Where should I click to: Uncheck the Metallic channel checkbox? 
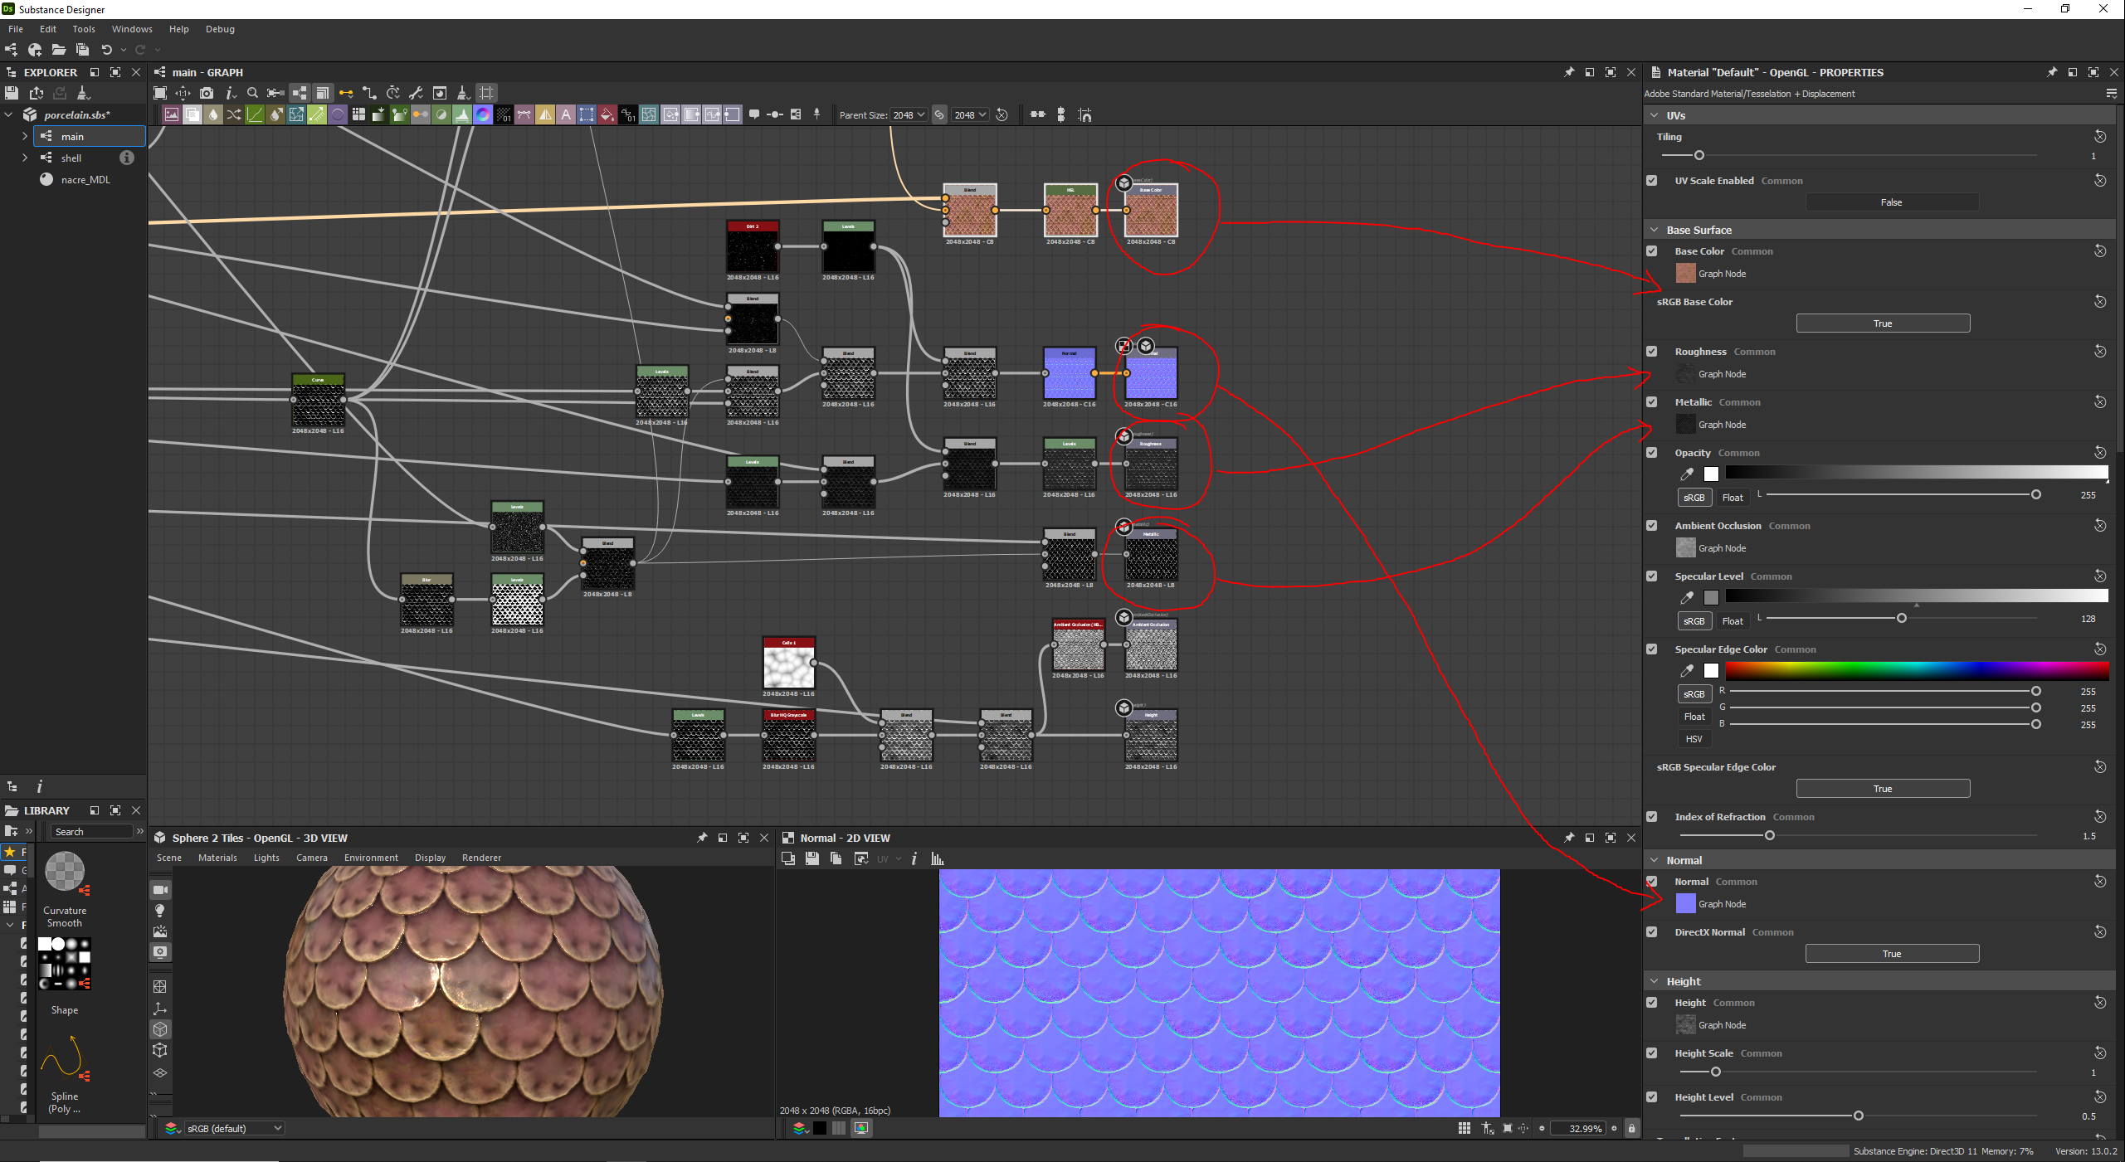(x=1653, y=402)
